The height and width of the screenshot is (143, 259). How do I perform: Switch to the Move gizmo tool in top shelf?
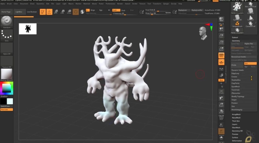[x=56, y=12]
